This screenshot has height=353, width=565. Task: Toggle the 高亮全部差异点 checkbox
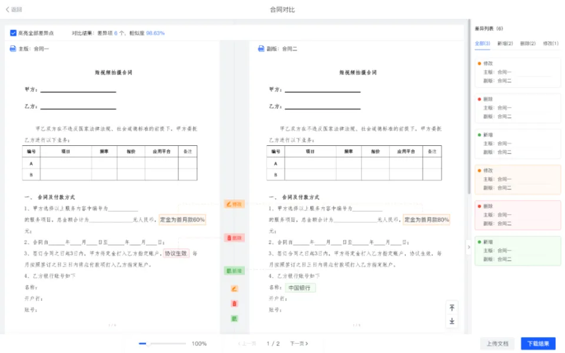(x=14, y=33)
